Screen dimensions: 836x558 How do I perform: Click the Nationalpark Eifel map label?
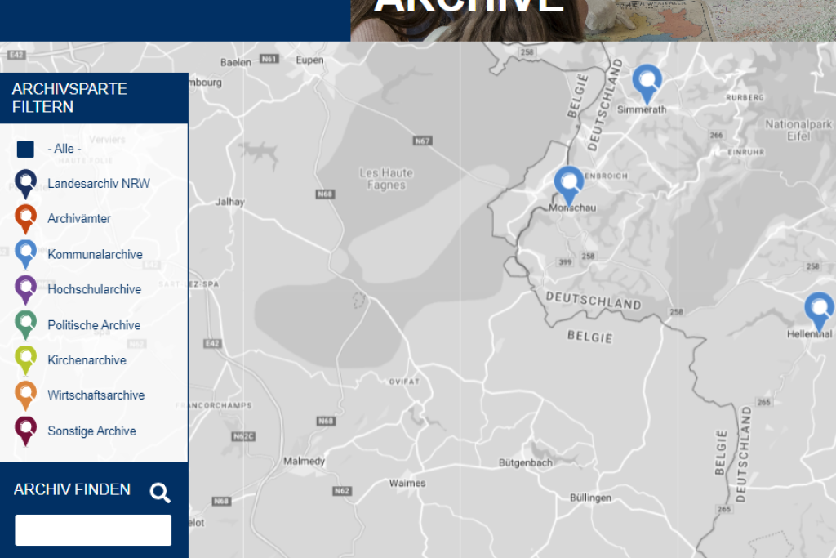tap(798, 130)
